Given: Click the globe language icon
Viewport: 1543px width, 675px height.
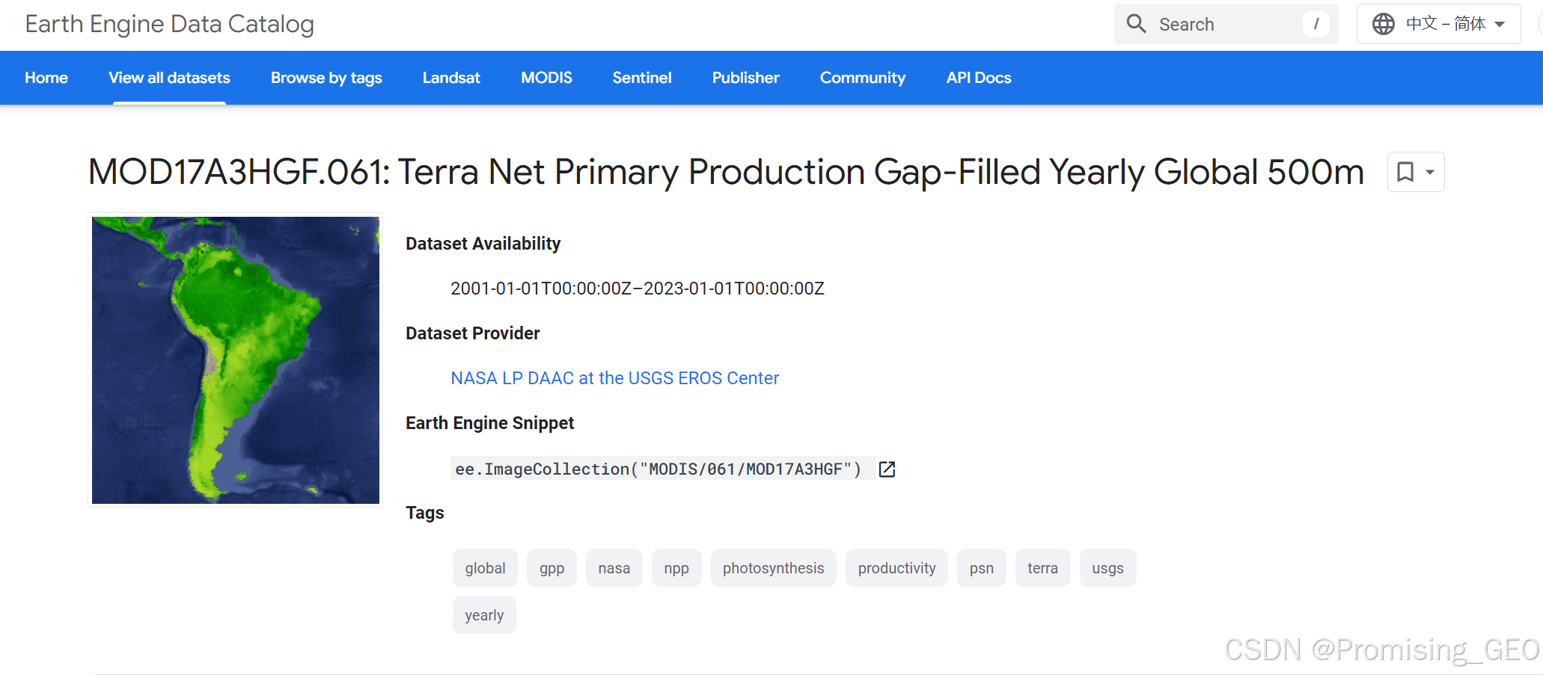Looking at the screenshot, I should click(x=1383, y=24).
